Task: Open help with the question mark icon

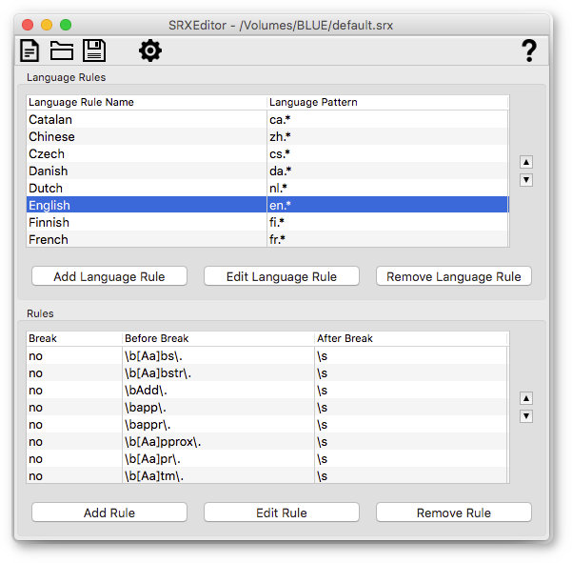Action: (x=529, y=50)
